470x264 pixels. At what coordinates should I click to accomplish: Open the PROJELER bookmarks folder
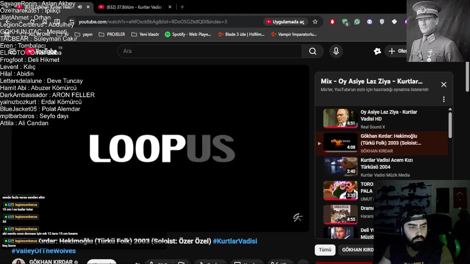coord(112,34)
